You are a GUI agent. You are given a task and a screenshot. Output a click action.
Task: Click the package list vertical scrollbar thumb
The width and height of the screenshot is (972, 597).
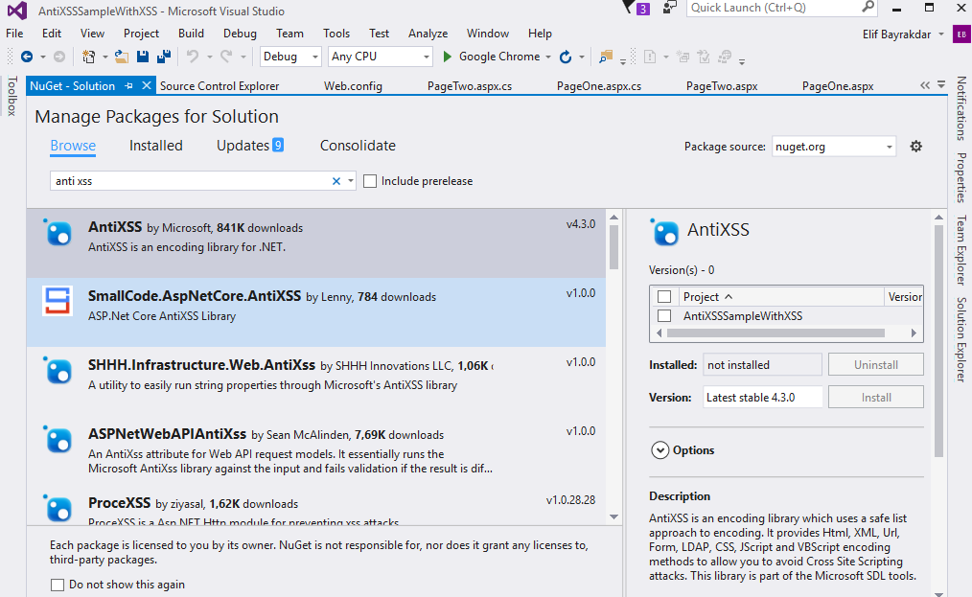[613, 246]
